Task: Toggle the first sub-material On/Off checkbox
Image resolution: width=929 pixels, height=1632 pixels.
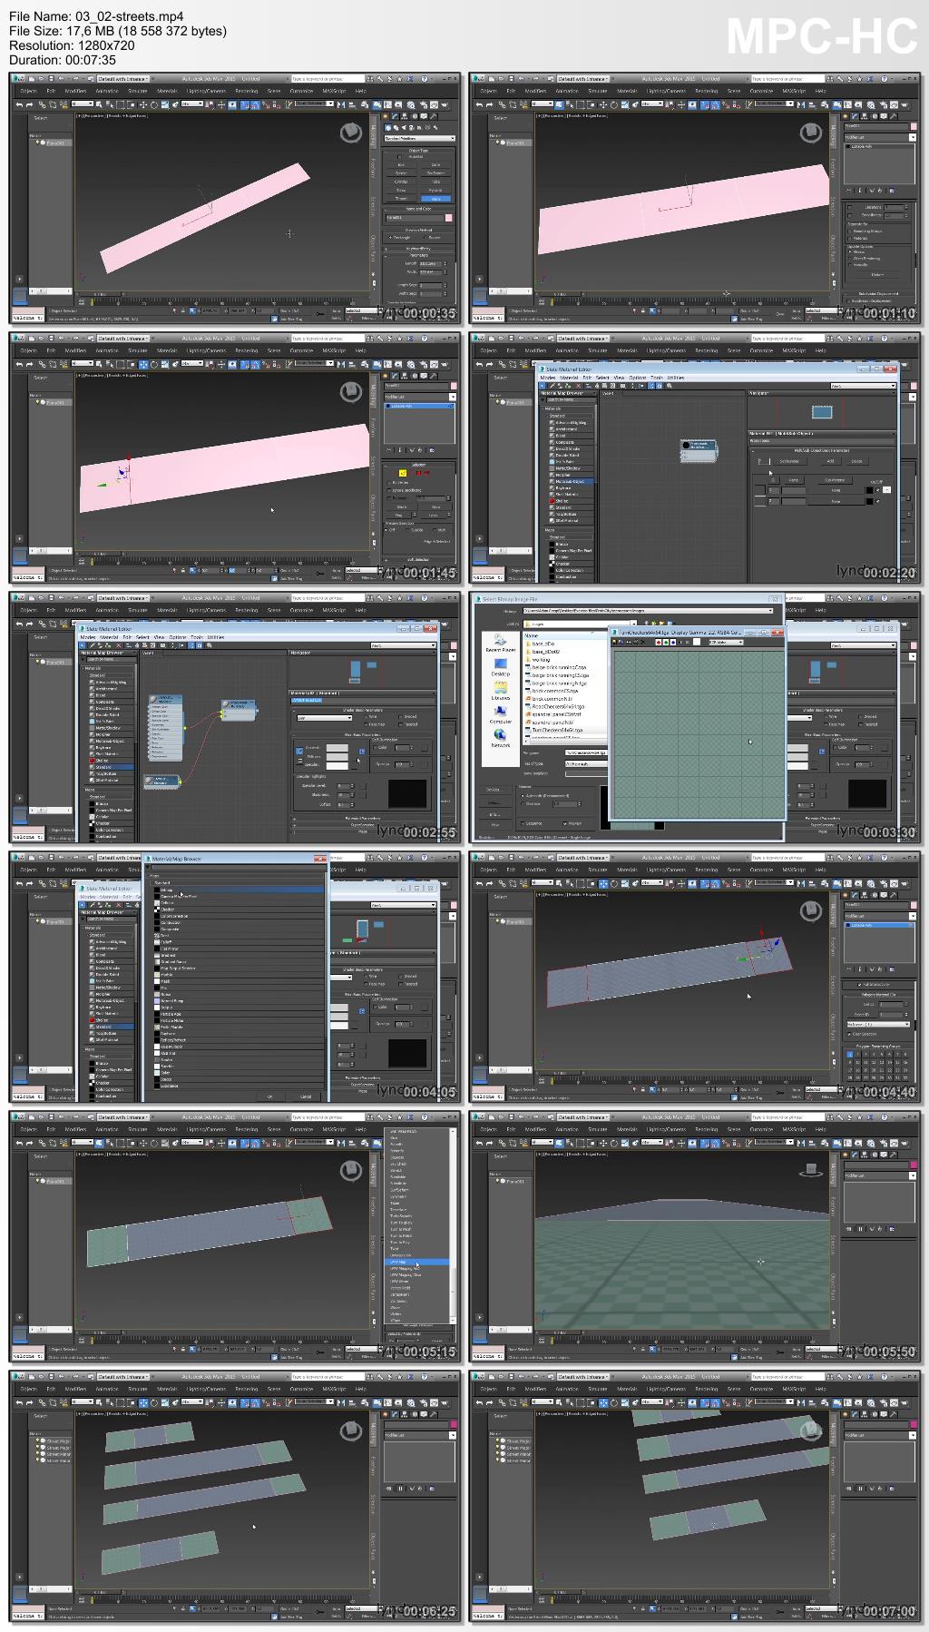Action: coord(877,490)
